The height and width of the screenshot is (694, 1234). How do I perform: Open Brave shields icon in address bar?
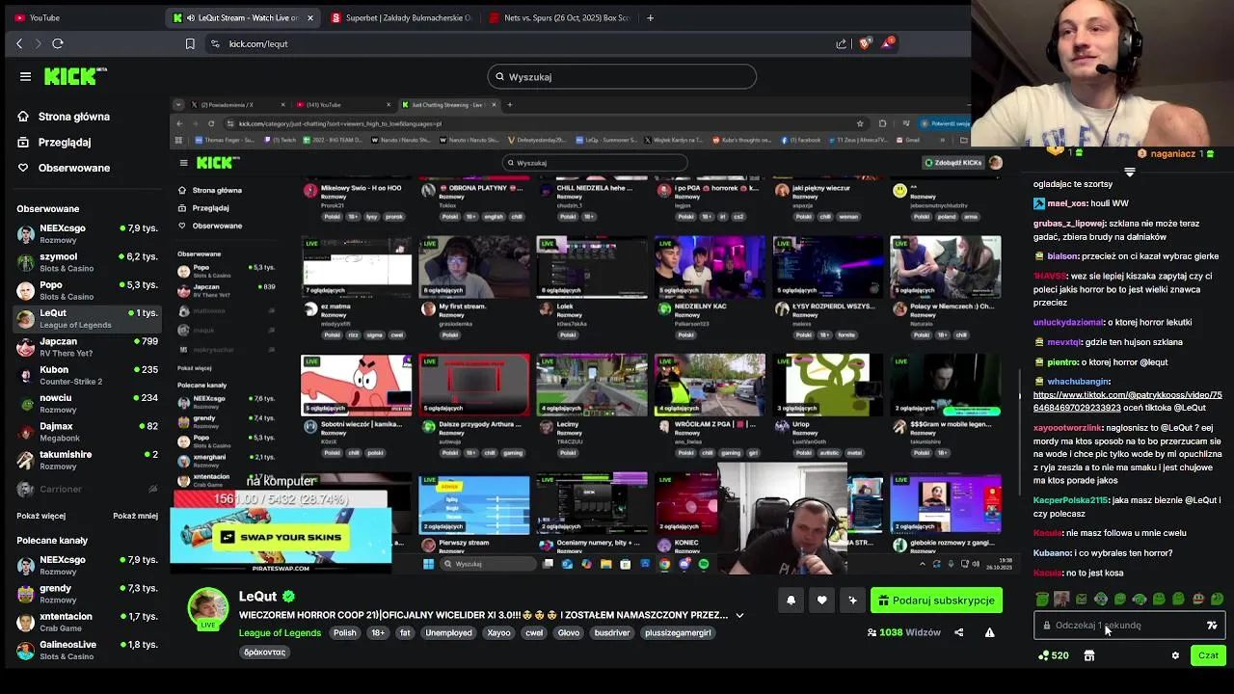(x=864, y=43)
